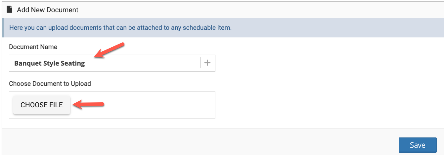446x155 pixels.
Task: Click the word "Banquet" in the name field
Action: coord(28,64)
